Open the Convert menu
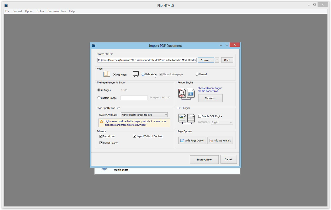This screenshot has height=210, width=331. coord(17,11)
